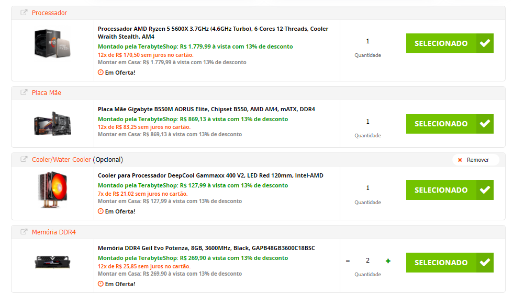
Task: Click the Geil Evo Potenza memory thumbnail
Action: coord(52,262)
